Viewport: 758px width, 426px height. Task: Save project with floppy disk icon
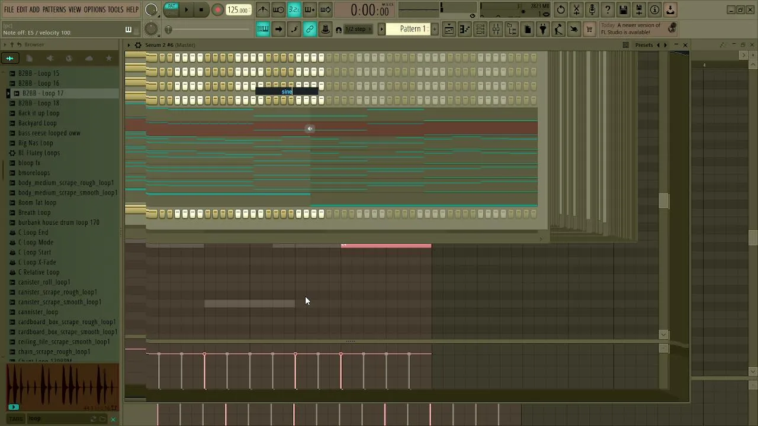tap(624, 9)
